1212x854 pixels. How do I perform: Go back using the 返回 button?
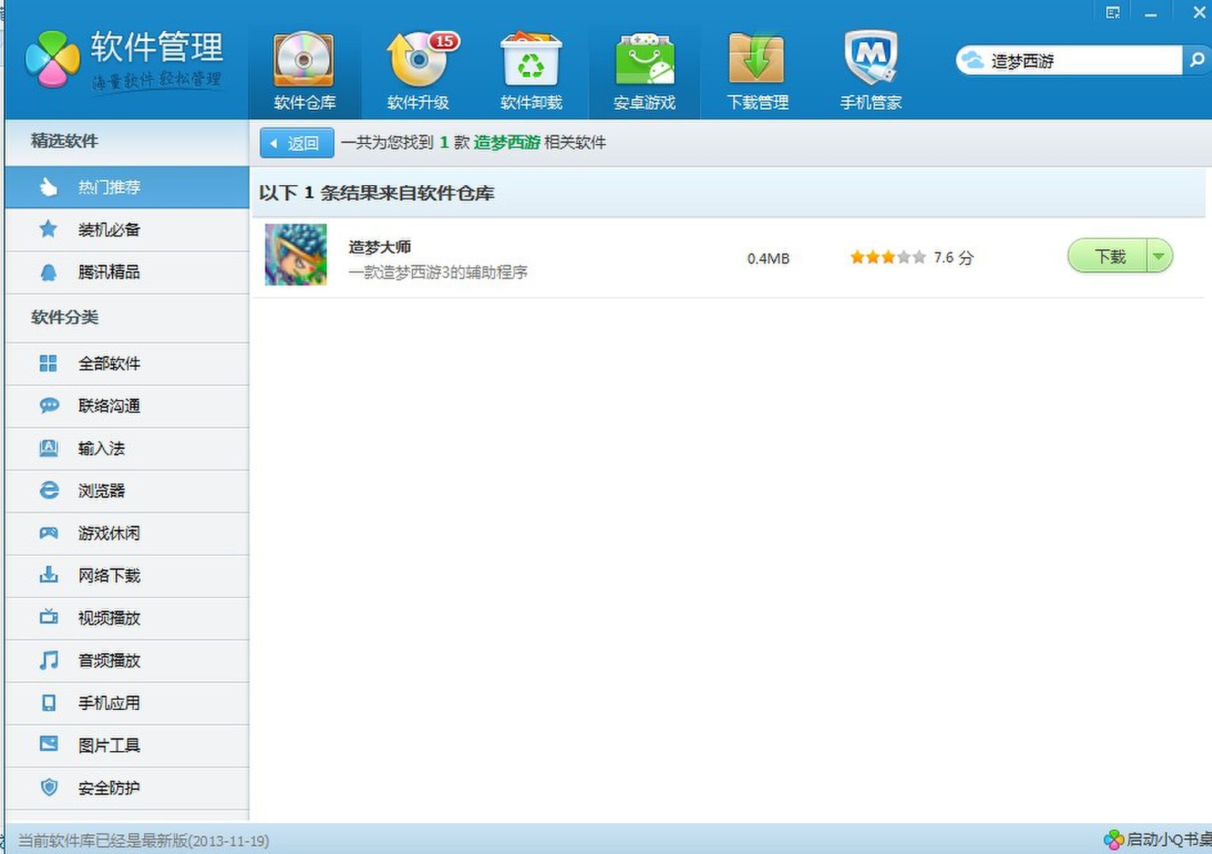tap(297, 143)
